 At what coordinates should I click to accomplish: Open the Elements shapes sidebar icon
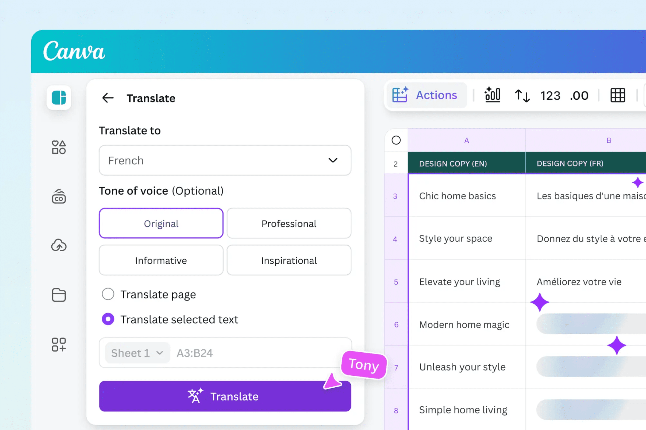point(59,147)
